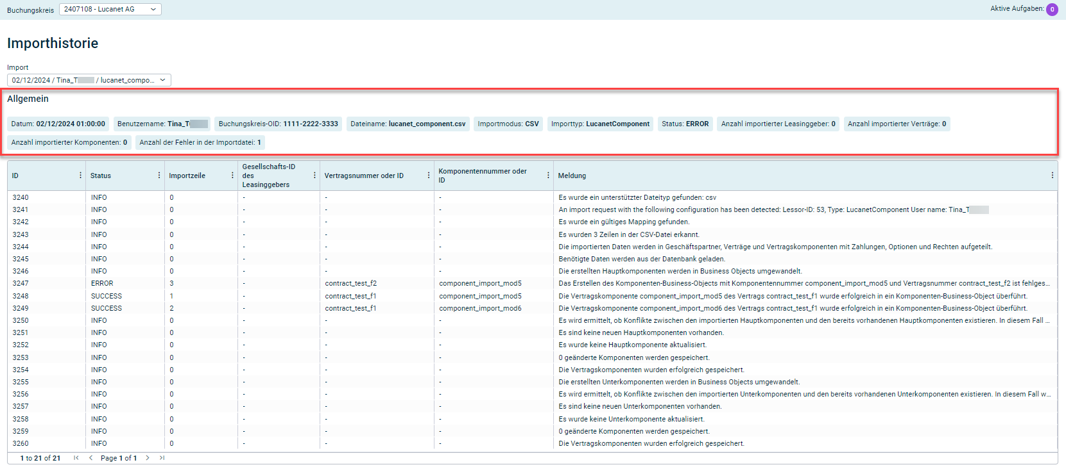Go to next page in pagination
The image size is (1066, 467).
148,458
